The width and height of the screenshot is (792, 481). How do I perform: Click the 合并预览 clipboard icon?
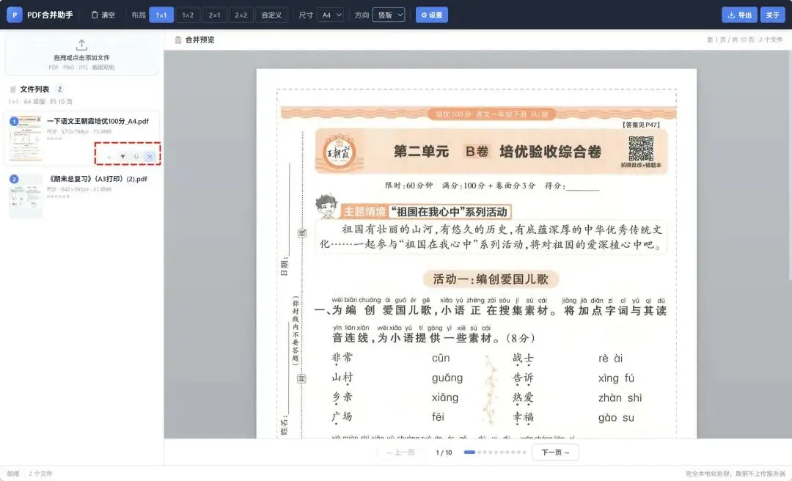[177, 40]
